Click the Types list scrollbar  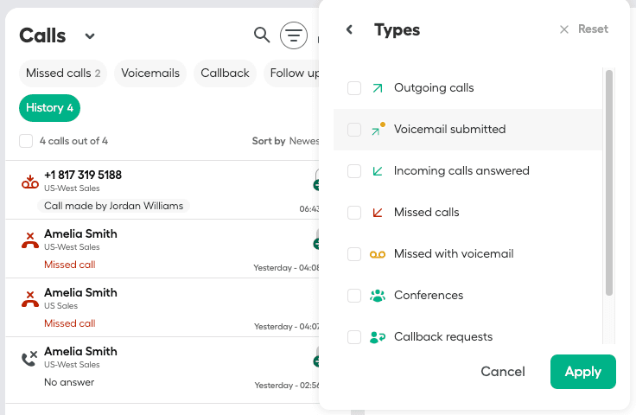click(608, 183)
